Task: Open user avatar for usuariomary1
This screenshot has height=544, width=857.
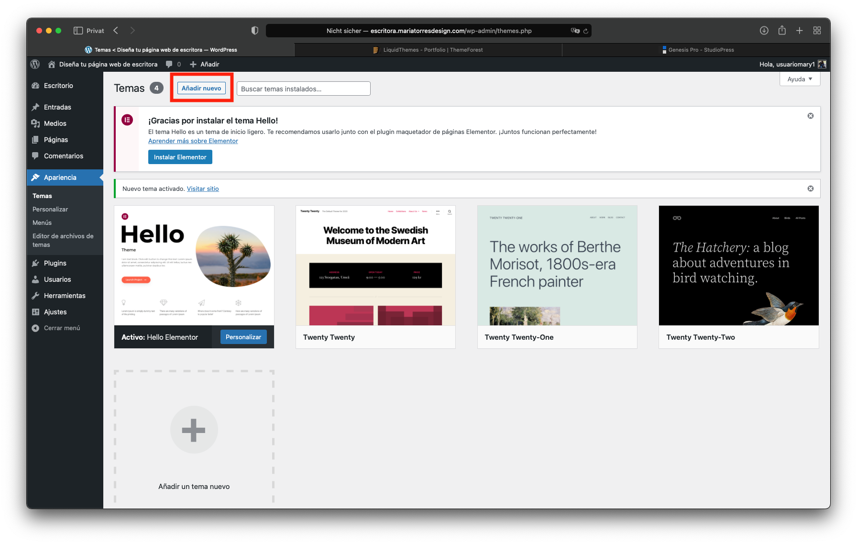Action: [x=822, y=64]
